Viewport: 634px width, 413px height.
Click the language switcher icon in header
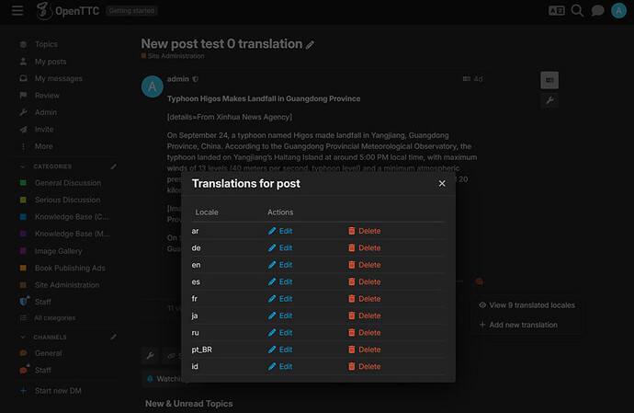pos(557,10)
